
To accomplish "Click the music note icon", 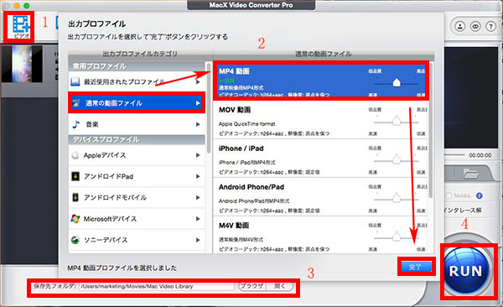I will [75, 124].
